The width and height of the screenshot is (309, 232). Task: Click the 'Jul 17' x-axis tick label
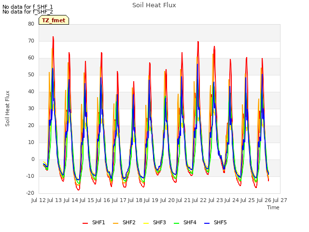(x=119, y=200)
